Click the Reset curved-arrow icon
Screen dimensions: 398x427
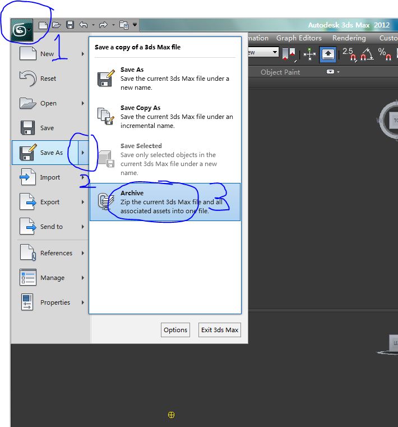(28, 79)
